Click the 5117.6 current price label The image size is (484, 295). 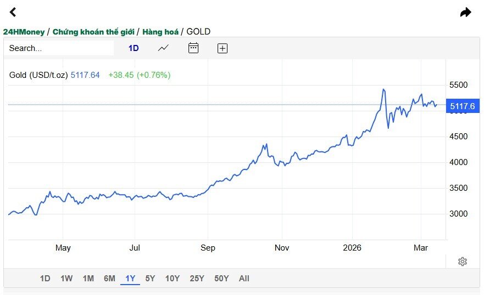point(463,106)
